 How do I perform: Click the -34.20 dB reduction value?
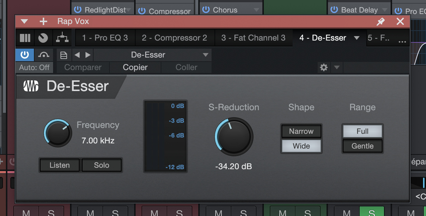pos(233,166)
